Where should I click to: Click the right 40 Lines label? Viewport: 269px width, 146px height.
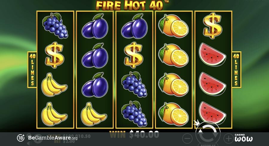tap(236, 70)
